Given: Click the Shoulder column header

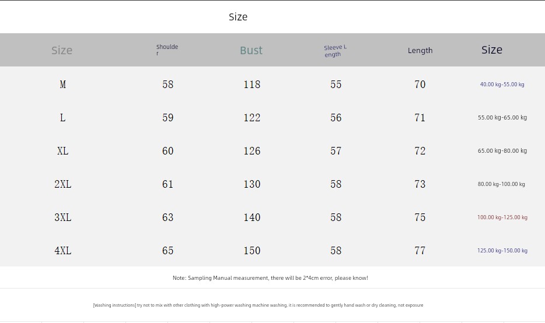Looking at the screenshot, I should (x=167, y=50).
